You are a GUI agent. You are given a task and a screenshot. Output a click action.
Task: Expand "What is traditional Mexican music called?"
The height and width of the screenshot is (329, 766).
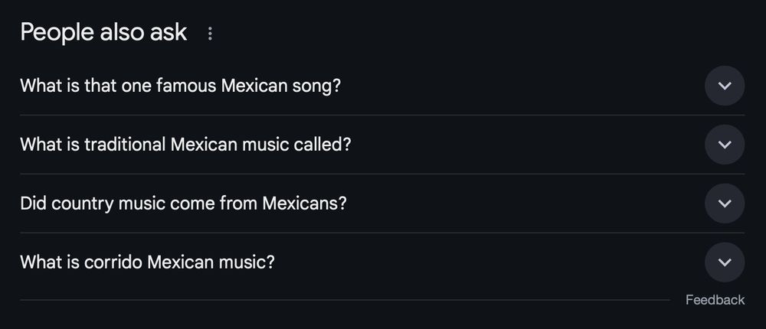(x=185, y=145)
